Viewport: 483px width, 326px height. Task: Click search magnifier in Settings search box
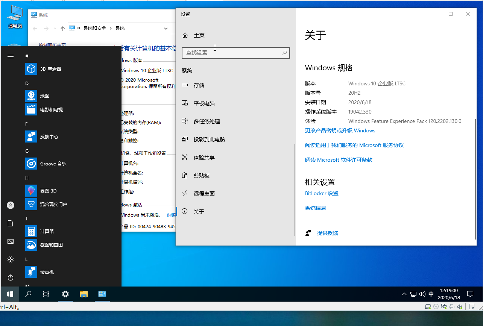point(285,53)
